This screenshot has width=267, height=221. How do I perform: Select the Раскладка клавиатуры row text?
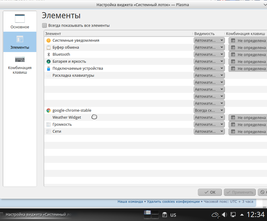73,75
